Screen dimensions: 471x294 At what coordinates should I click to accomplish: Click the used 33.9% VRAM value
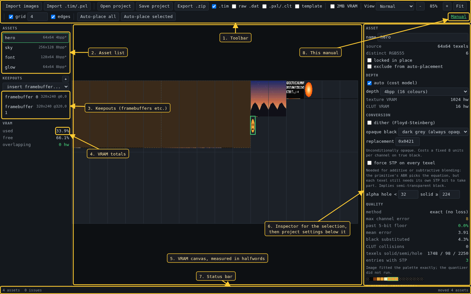click(x=62, y=131)
